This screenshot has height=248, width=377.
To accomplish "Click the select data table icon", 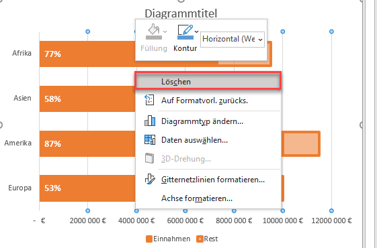I will point(150,139).
